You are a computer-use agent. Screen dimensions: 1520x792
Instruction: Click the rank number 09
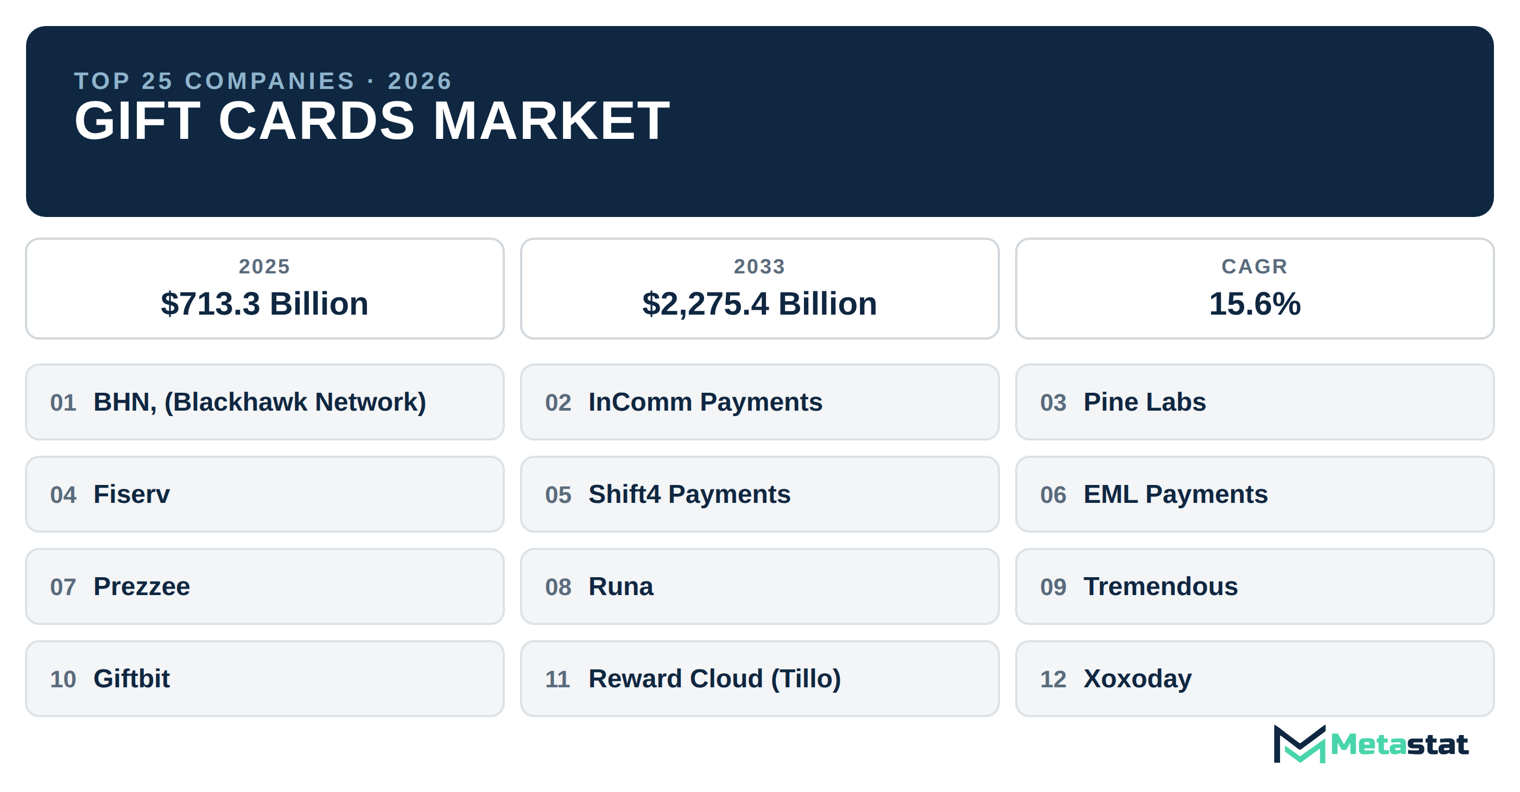pos(1053,587)
